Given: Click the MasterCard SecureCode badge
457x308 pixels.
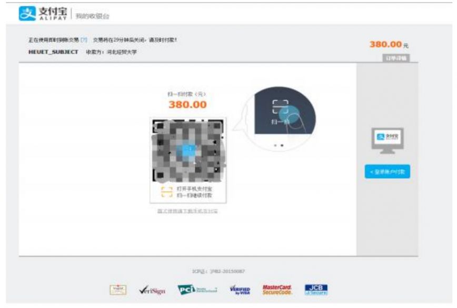Looking at the screenshot, I should (x=277, y=290).
